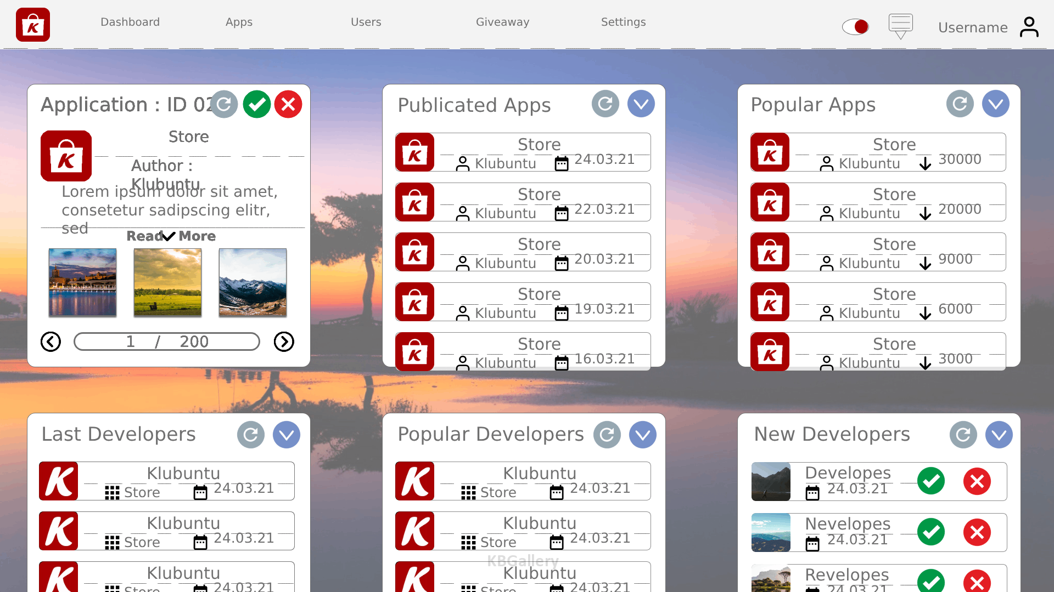Click author icon in the 6000 downloads row
Image resolution: width=1054 pixels, height=592 pixels.
(x=827, y=313)
